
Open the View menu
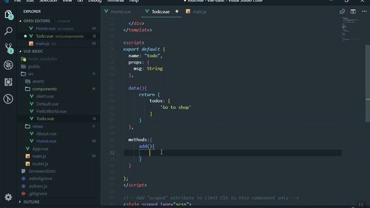[x=67, y=1]
